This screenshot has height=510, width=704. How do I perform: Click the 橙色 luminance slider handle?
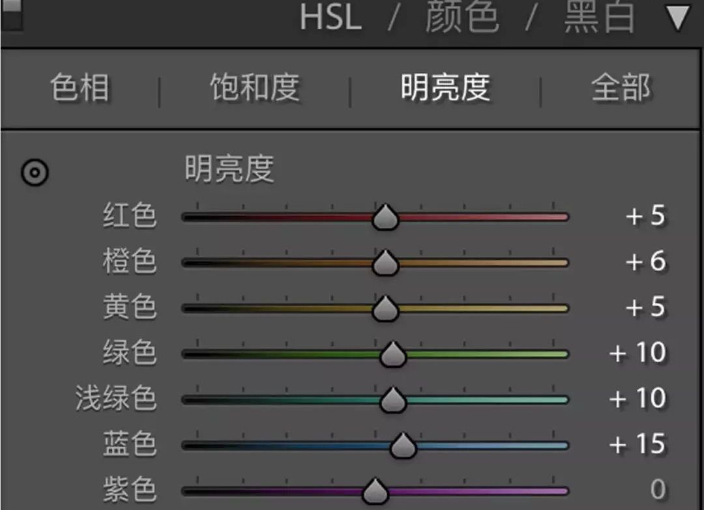click(x=385, y=263)
